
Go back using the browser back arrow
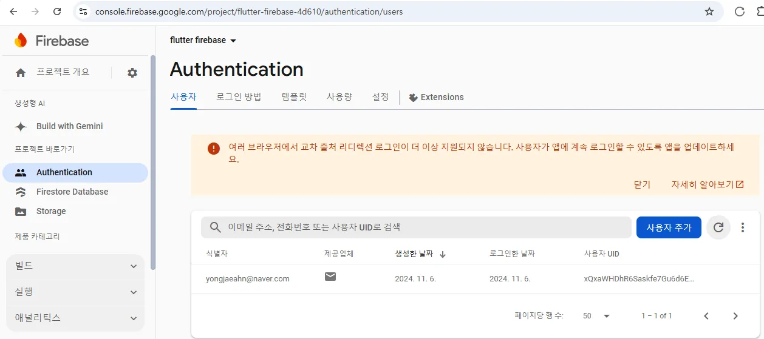[x=13, y=12]
